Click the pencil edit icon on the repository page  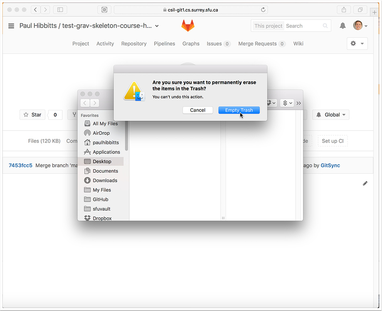tap(365, 183)
